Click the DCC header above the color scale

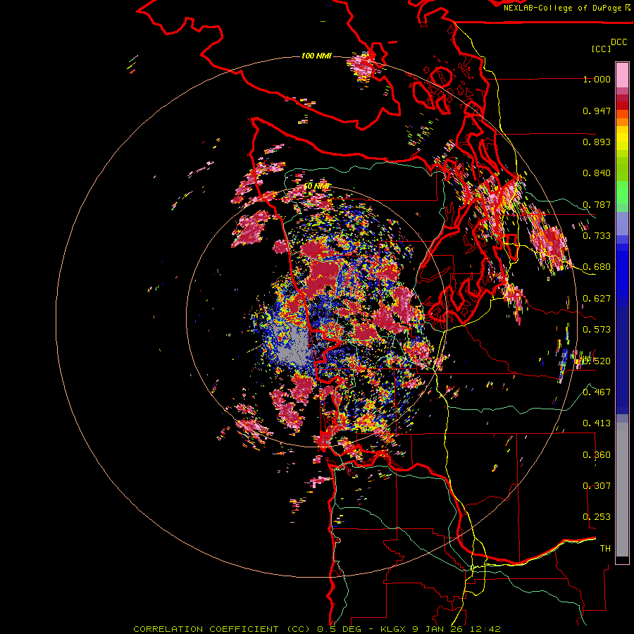pos(619,42)
